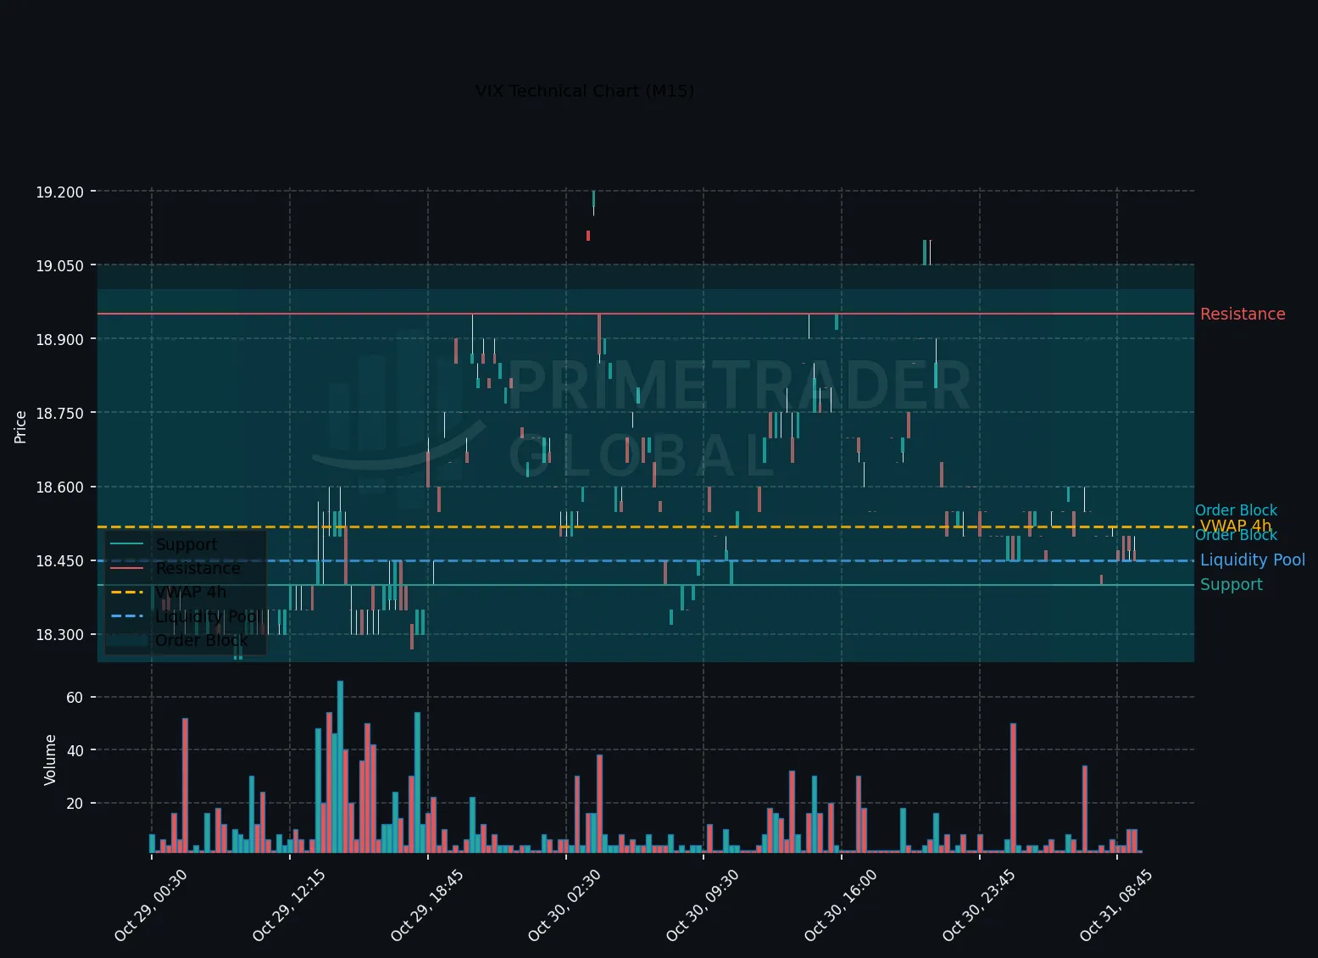Select the VWAP 4h entry in the legend
The width and height of the screenshot is (1318, 958).
pos(191,593)
